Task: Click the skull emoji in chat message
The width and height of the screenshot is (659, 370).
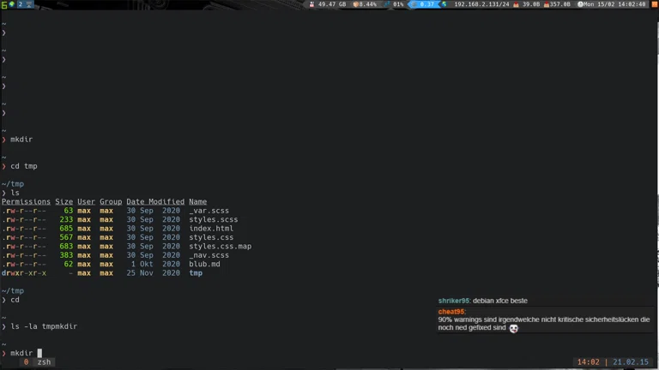Action: click(x=514, y=329)
